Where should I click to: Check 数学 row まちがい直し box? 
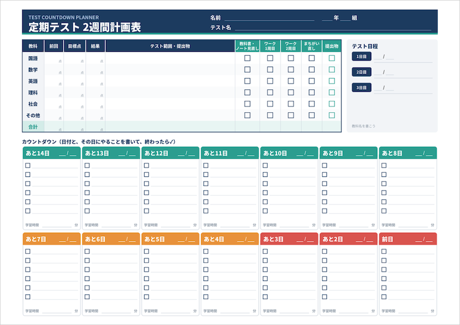312,69
